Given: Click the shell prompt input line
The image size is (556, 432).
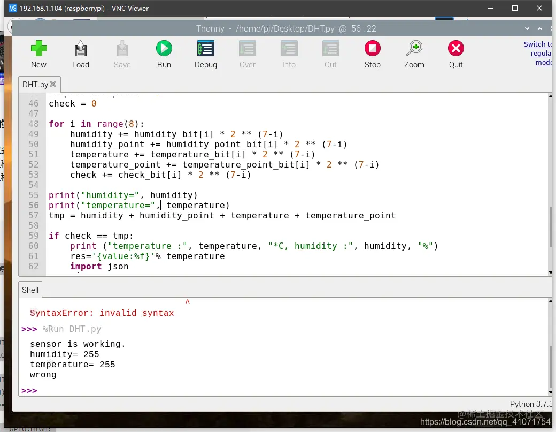Looking at the screenshot, I should point(284,390).
